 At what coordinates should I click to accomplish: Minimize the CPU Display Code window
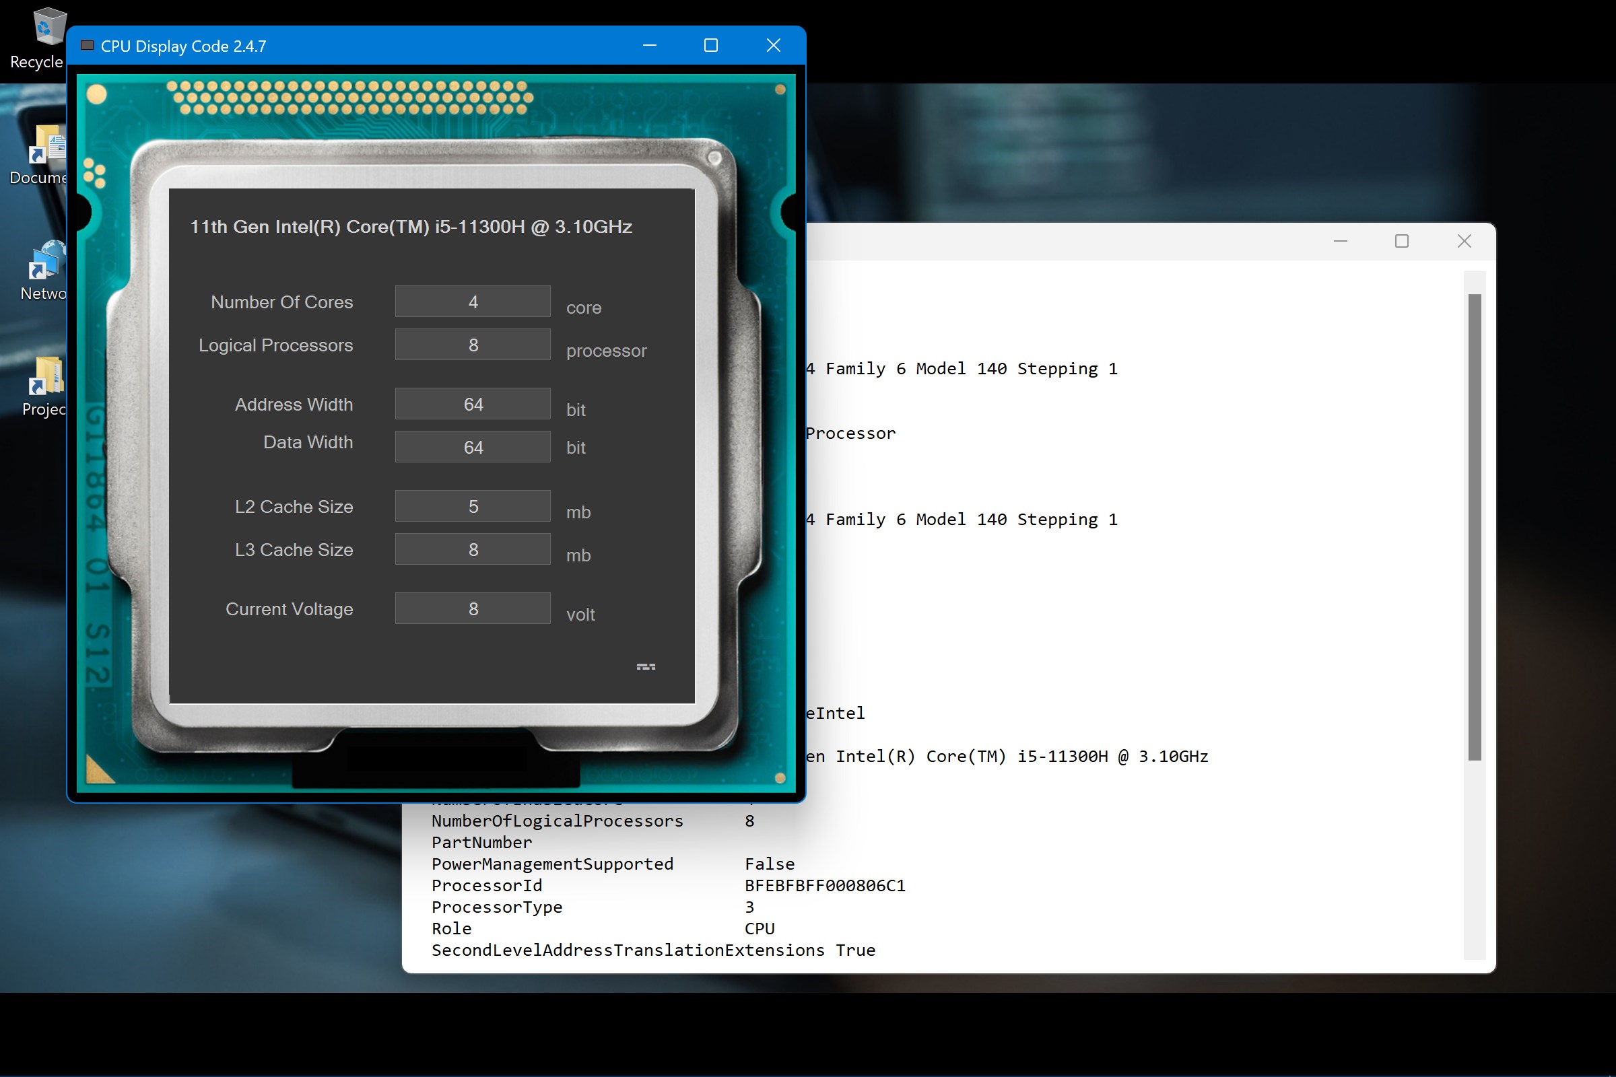pos(649,46)
